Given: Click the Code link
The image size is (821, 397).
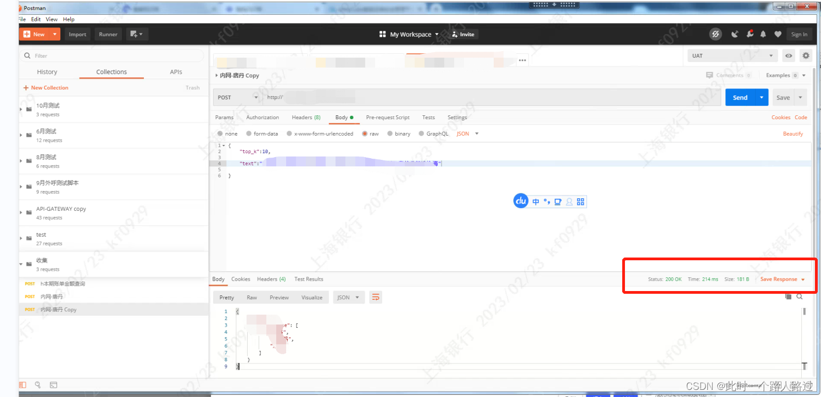Looking at the screenshot, I should [801, 118].
